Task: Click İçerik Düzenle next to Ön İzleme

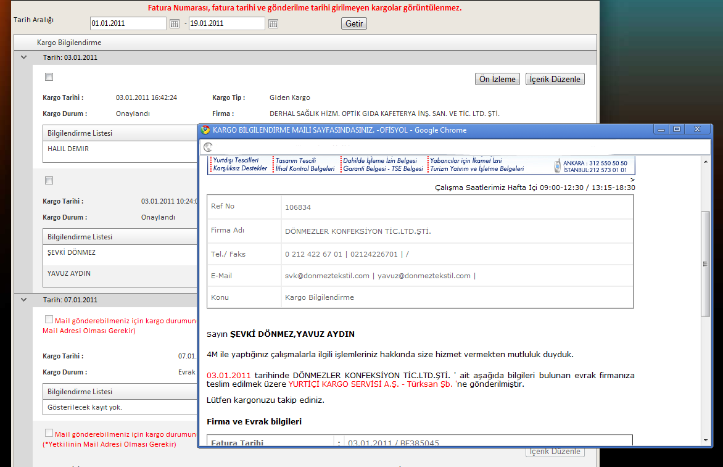Action: point(555,79)
